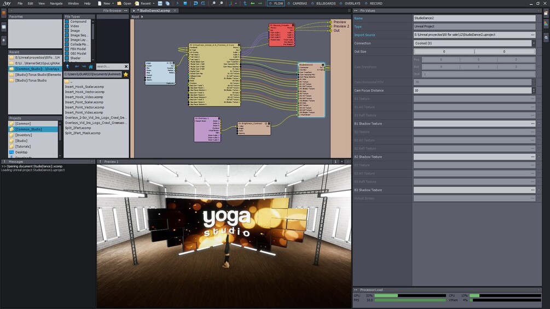Switch to the FLOW workspace

(x=276, y=3)
